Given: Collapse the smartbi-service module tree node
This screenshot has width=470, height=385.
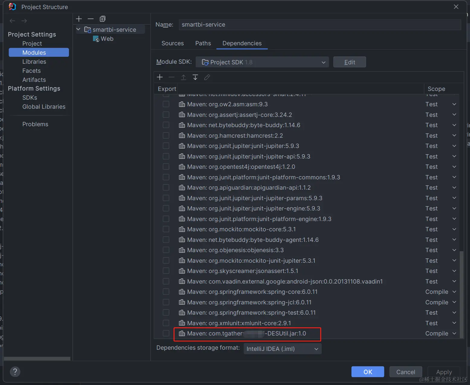Looking at the screenshot, I should tap(78, 30).
